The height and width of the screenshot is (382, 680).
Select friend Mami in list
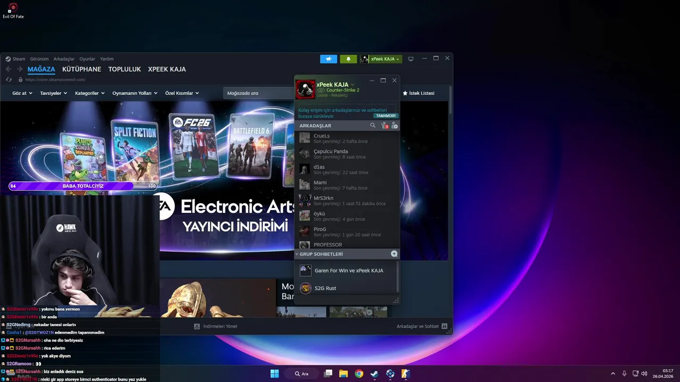coord(347,185)
